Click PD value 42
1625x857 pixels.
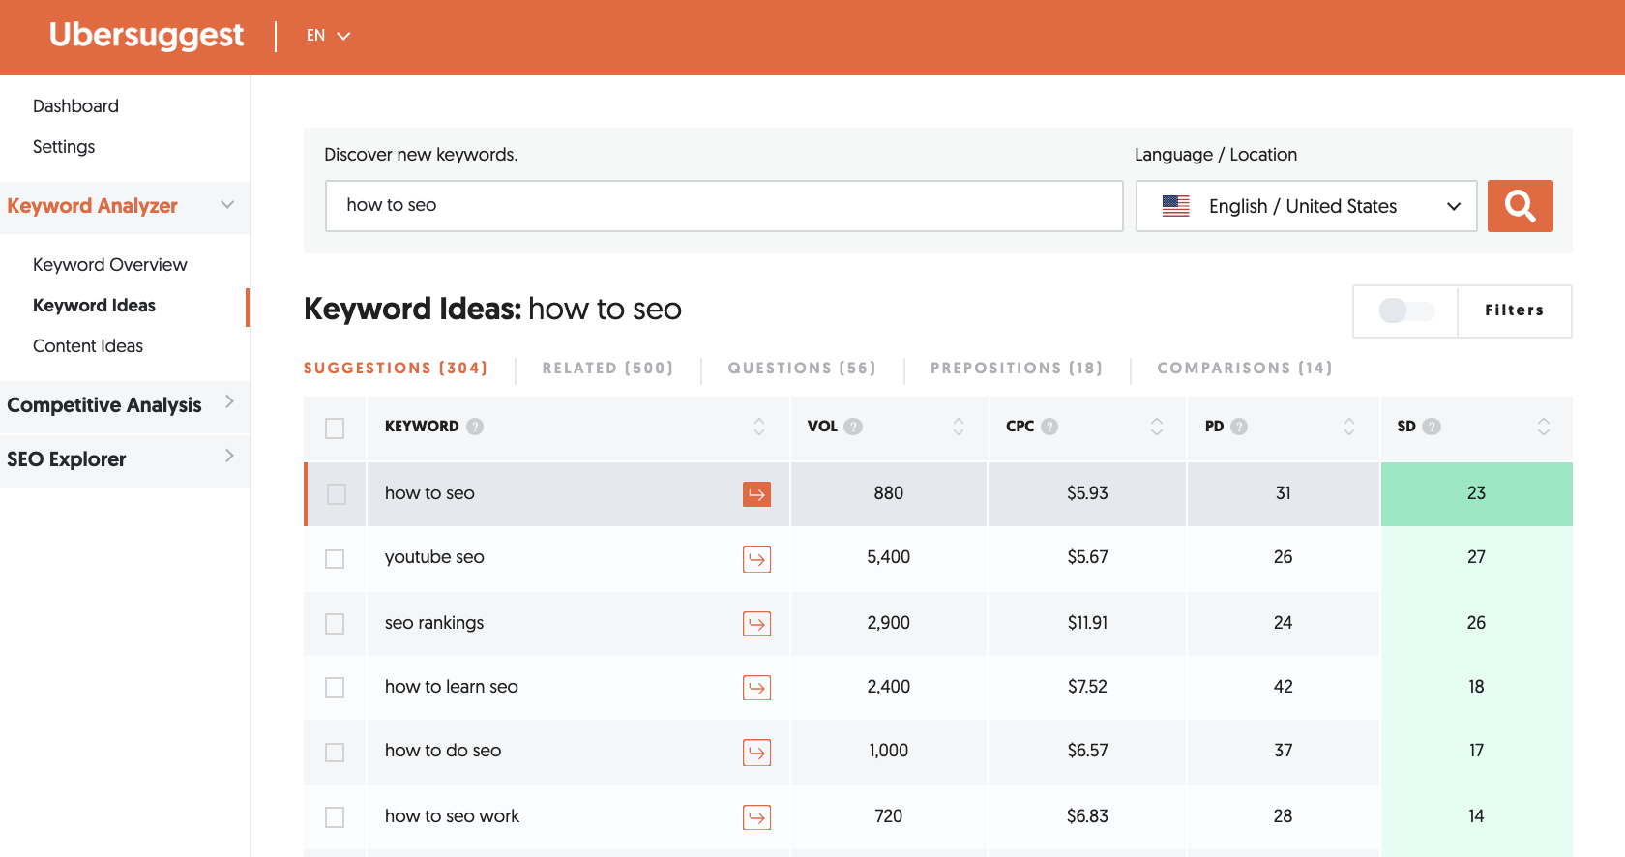1283,687
